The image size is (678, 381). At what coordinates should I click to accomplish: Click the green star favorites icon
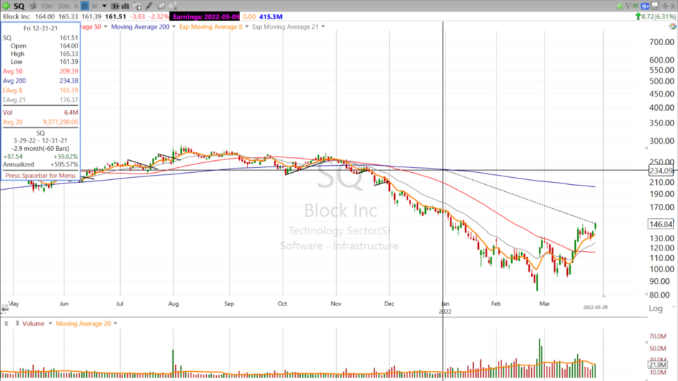619,6
